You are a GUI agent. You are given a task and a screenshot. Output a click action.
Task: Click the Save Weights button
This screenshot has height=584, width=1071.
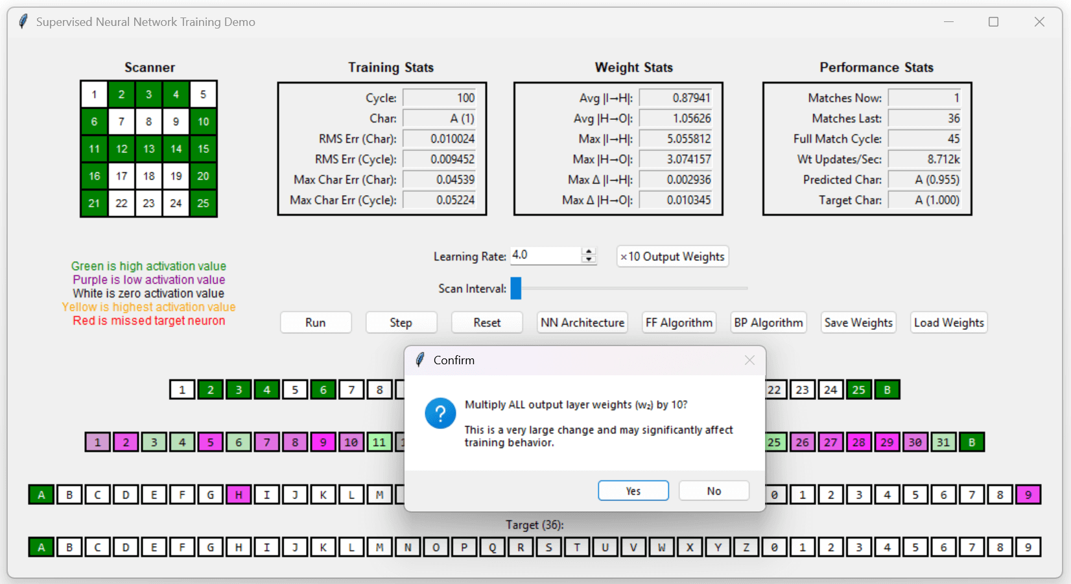tap(858, 322)
